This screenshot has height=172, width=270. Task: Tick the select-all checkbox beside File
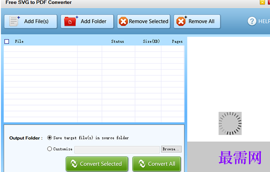tap(7, 41)
